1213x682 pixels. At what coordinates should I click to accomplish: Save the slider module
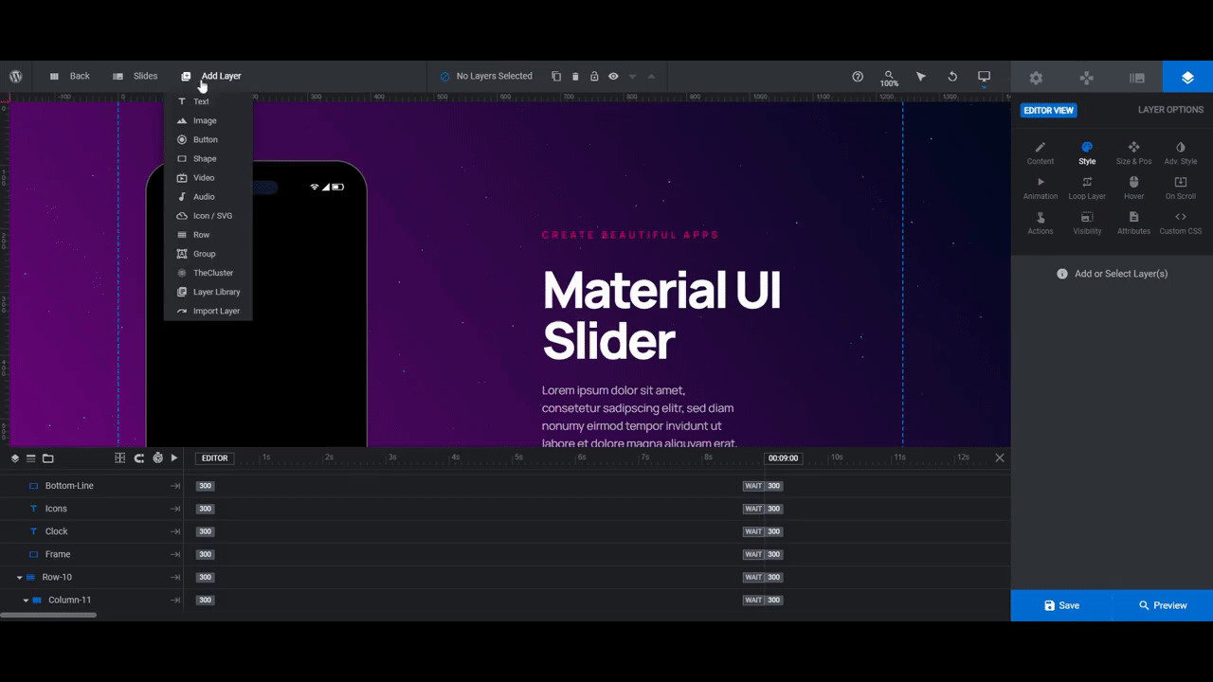pos(1061,605)
